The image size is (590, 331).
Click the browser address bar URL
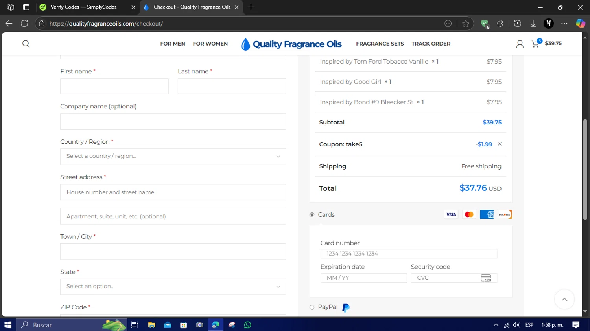(x=106, y=24)
